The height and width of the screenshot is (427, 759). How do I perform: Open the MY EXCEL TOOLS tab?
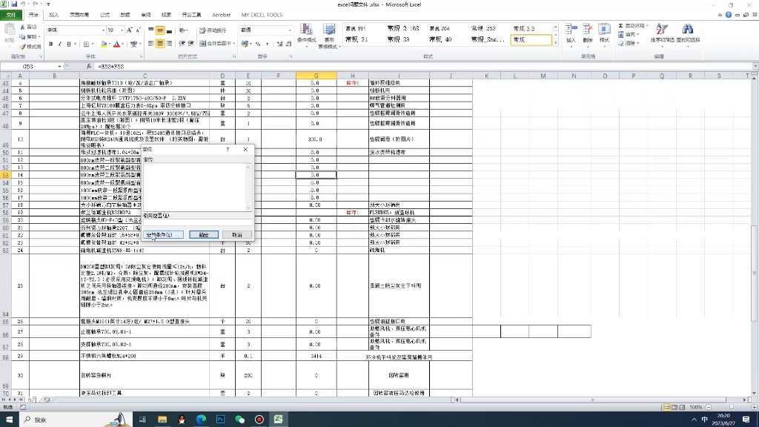pos(262,15)
